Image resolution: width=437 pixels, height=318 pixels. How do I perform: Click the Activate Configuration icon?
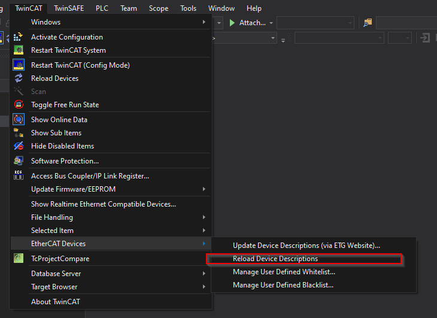coord(19,37)
